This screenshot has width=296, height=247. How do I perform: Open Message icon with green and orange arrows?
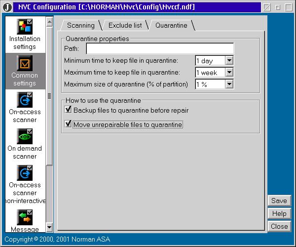(25, 217)
